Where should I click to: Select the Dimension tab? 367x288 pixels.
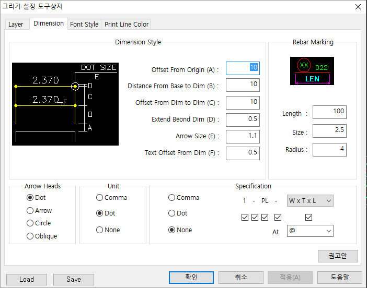pyautogui.click(x=49, y=23)
